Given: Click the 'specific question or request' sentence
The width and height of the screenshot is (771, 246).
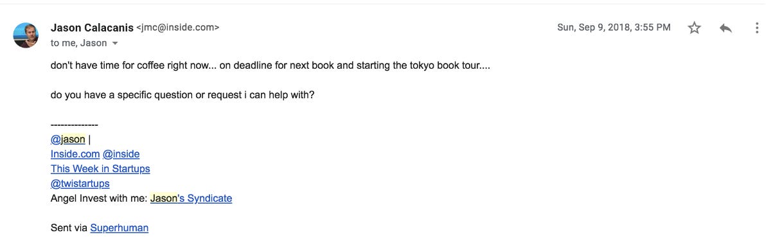Looking at the screenshot, I should point(182,95).
